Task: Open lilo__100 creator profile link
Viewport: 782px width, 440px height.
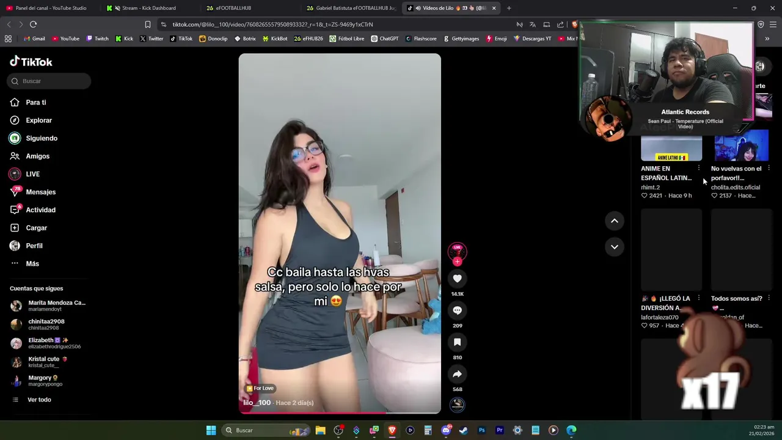Action: pos(257,403)
